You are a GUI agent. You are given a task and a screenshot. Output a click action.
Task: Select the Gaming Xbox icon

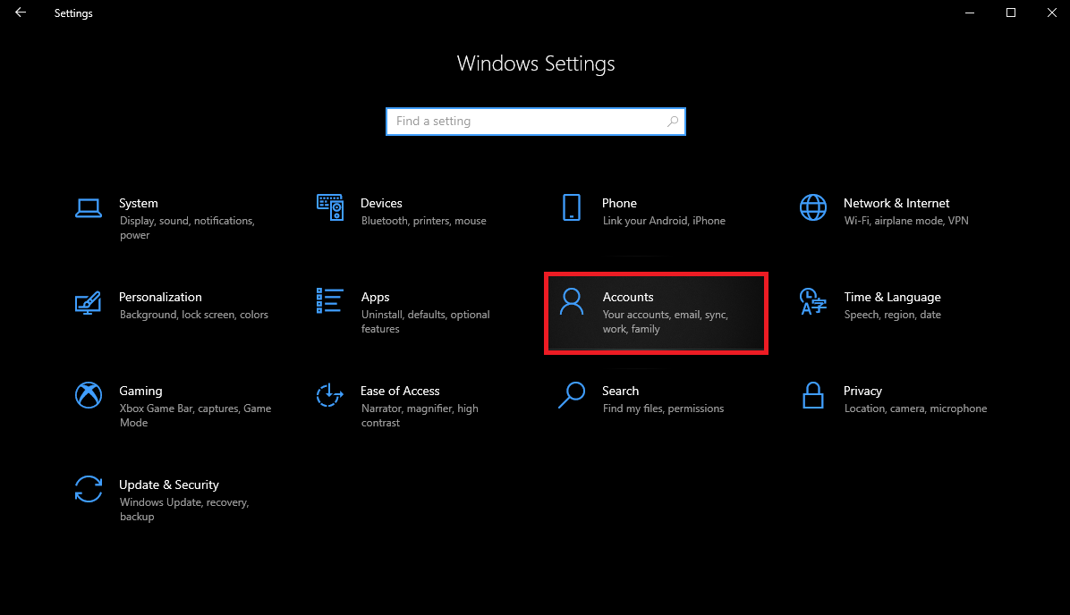coord(89,395)
